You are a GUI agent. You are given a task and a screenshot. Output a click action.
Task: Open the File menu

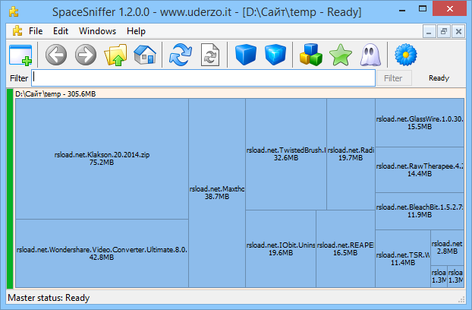pos(36,31)
